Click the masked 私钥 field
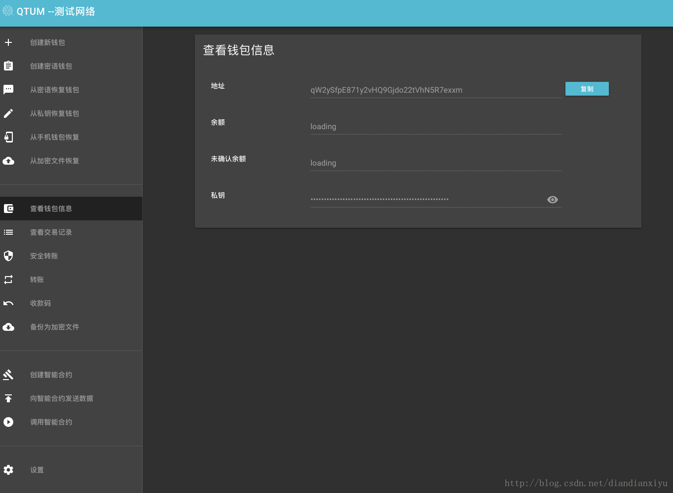 click(436, 200)
